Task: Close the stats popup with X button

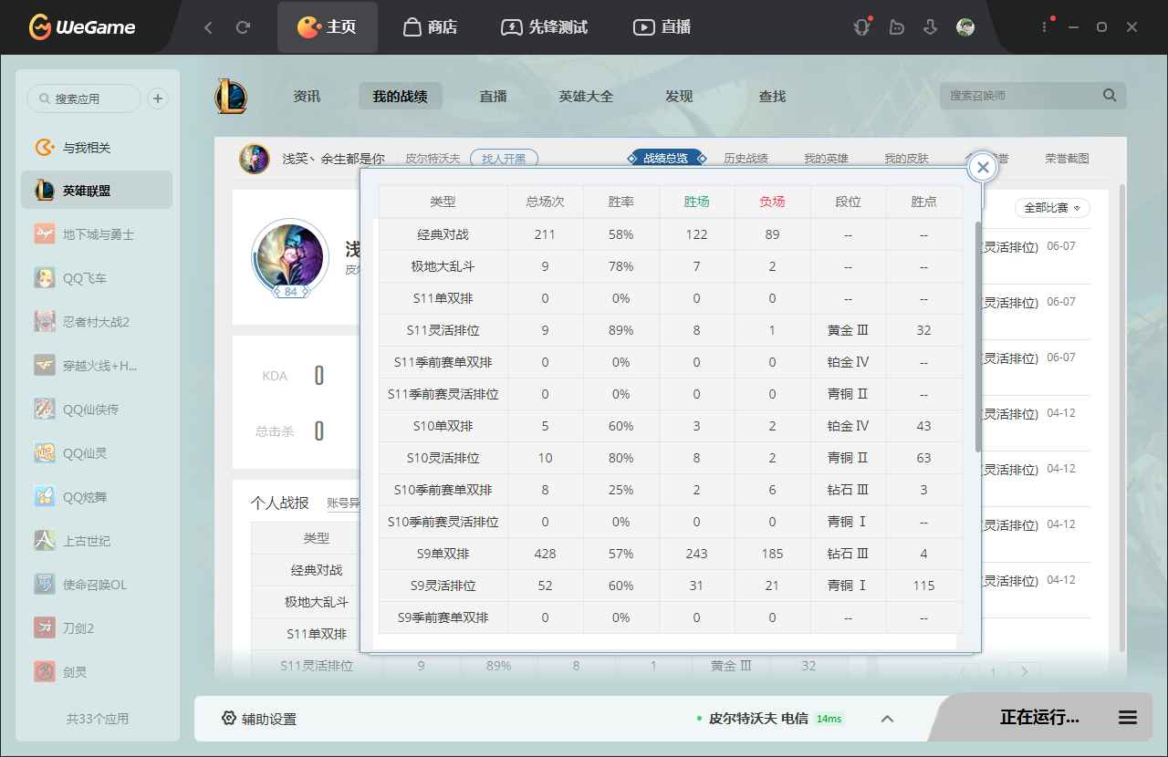Action: coord(983,167)
